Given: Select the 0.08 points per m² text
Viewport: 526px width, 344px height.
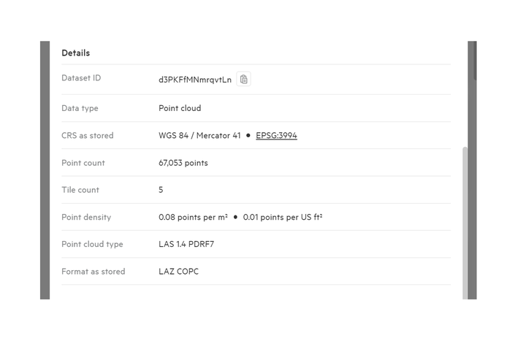Looking at the screenshot, I should point(193,217).
